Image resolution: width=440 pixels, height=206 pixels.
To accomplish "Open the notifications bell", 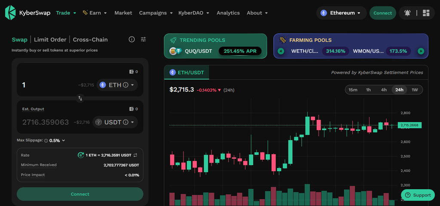I will tap(407, 13).
